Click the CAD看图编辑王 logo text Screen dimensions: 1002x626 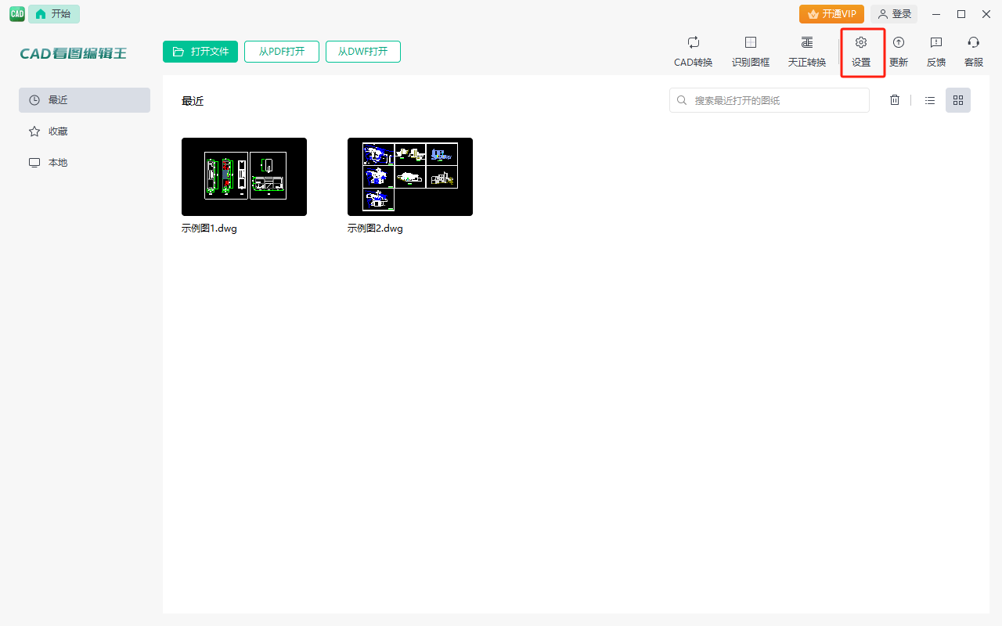point(74,53)
